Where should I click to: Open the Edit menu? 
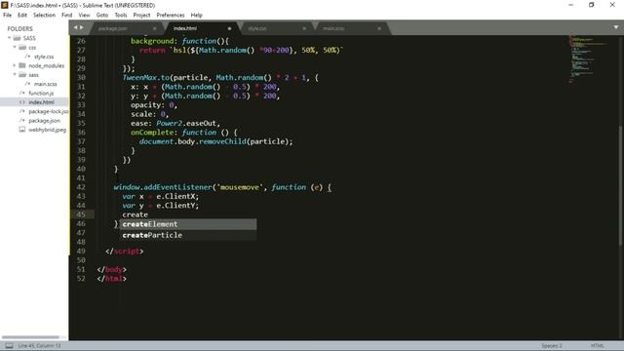(22, 16)
